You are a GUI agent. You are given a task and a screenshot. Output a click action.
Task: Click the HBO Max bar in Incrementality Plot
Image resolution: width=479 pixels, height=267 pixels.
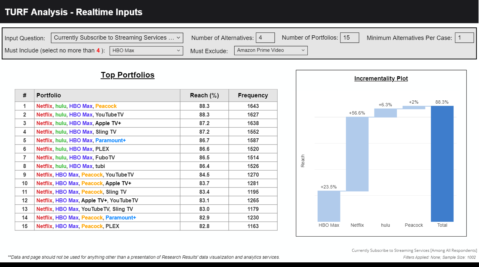point(329,206)
